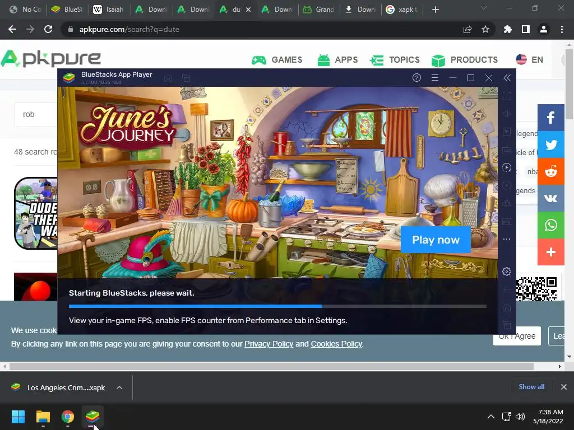Click the keyboard controls icon in BlueStacks sidebar
574x430 pixels.
507,150
